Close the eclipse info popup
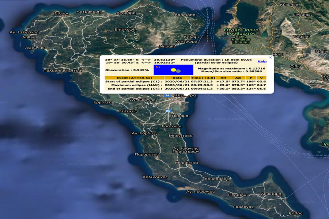 point(270,58)
